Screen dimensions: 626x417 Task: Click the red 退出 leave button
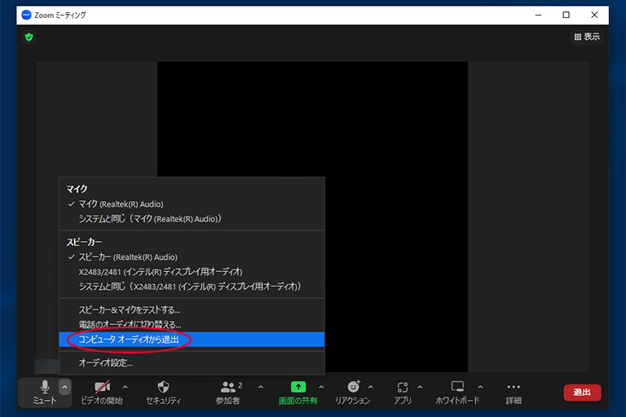[582, 393]
